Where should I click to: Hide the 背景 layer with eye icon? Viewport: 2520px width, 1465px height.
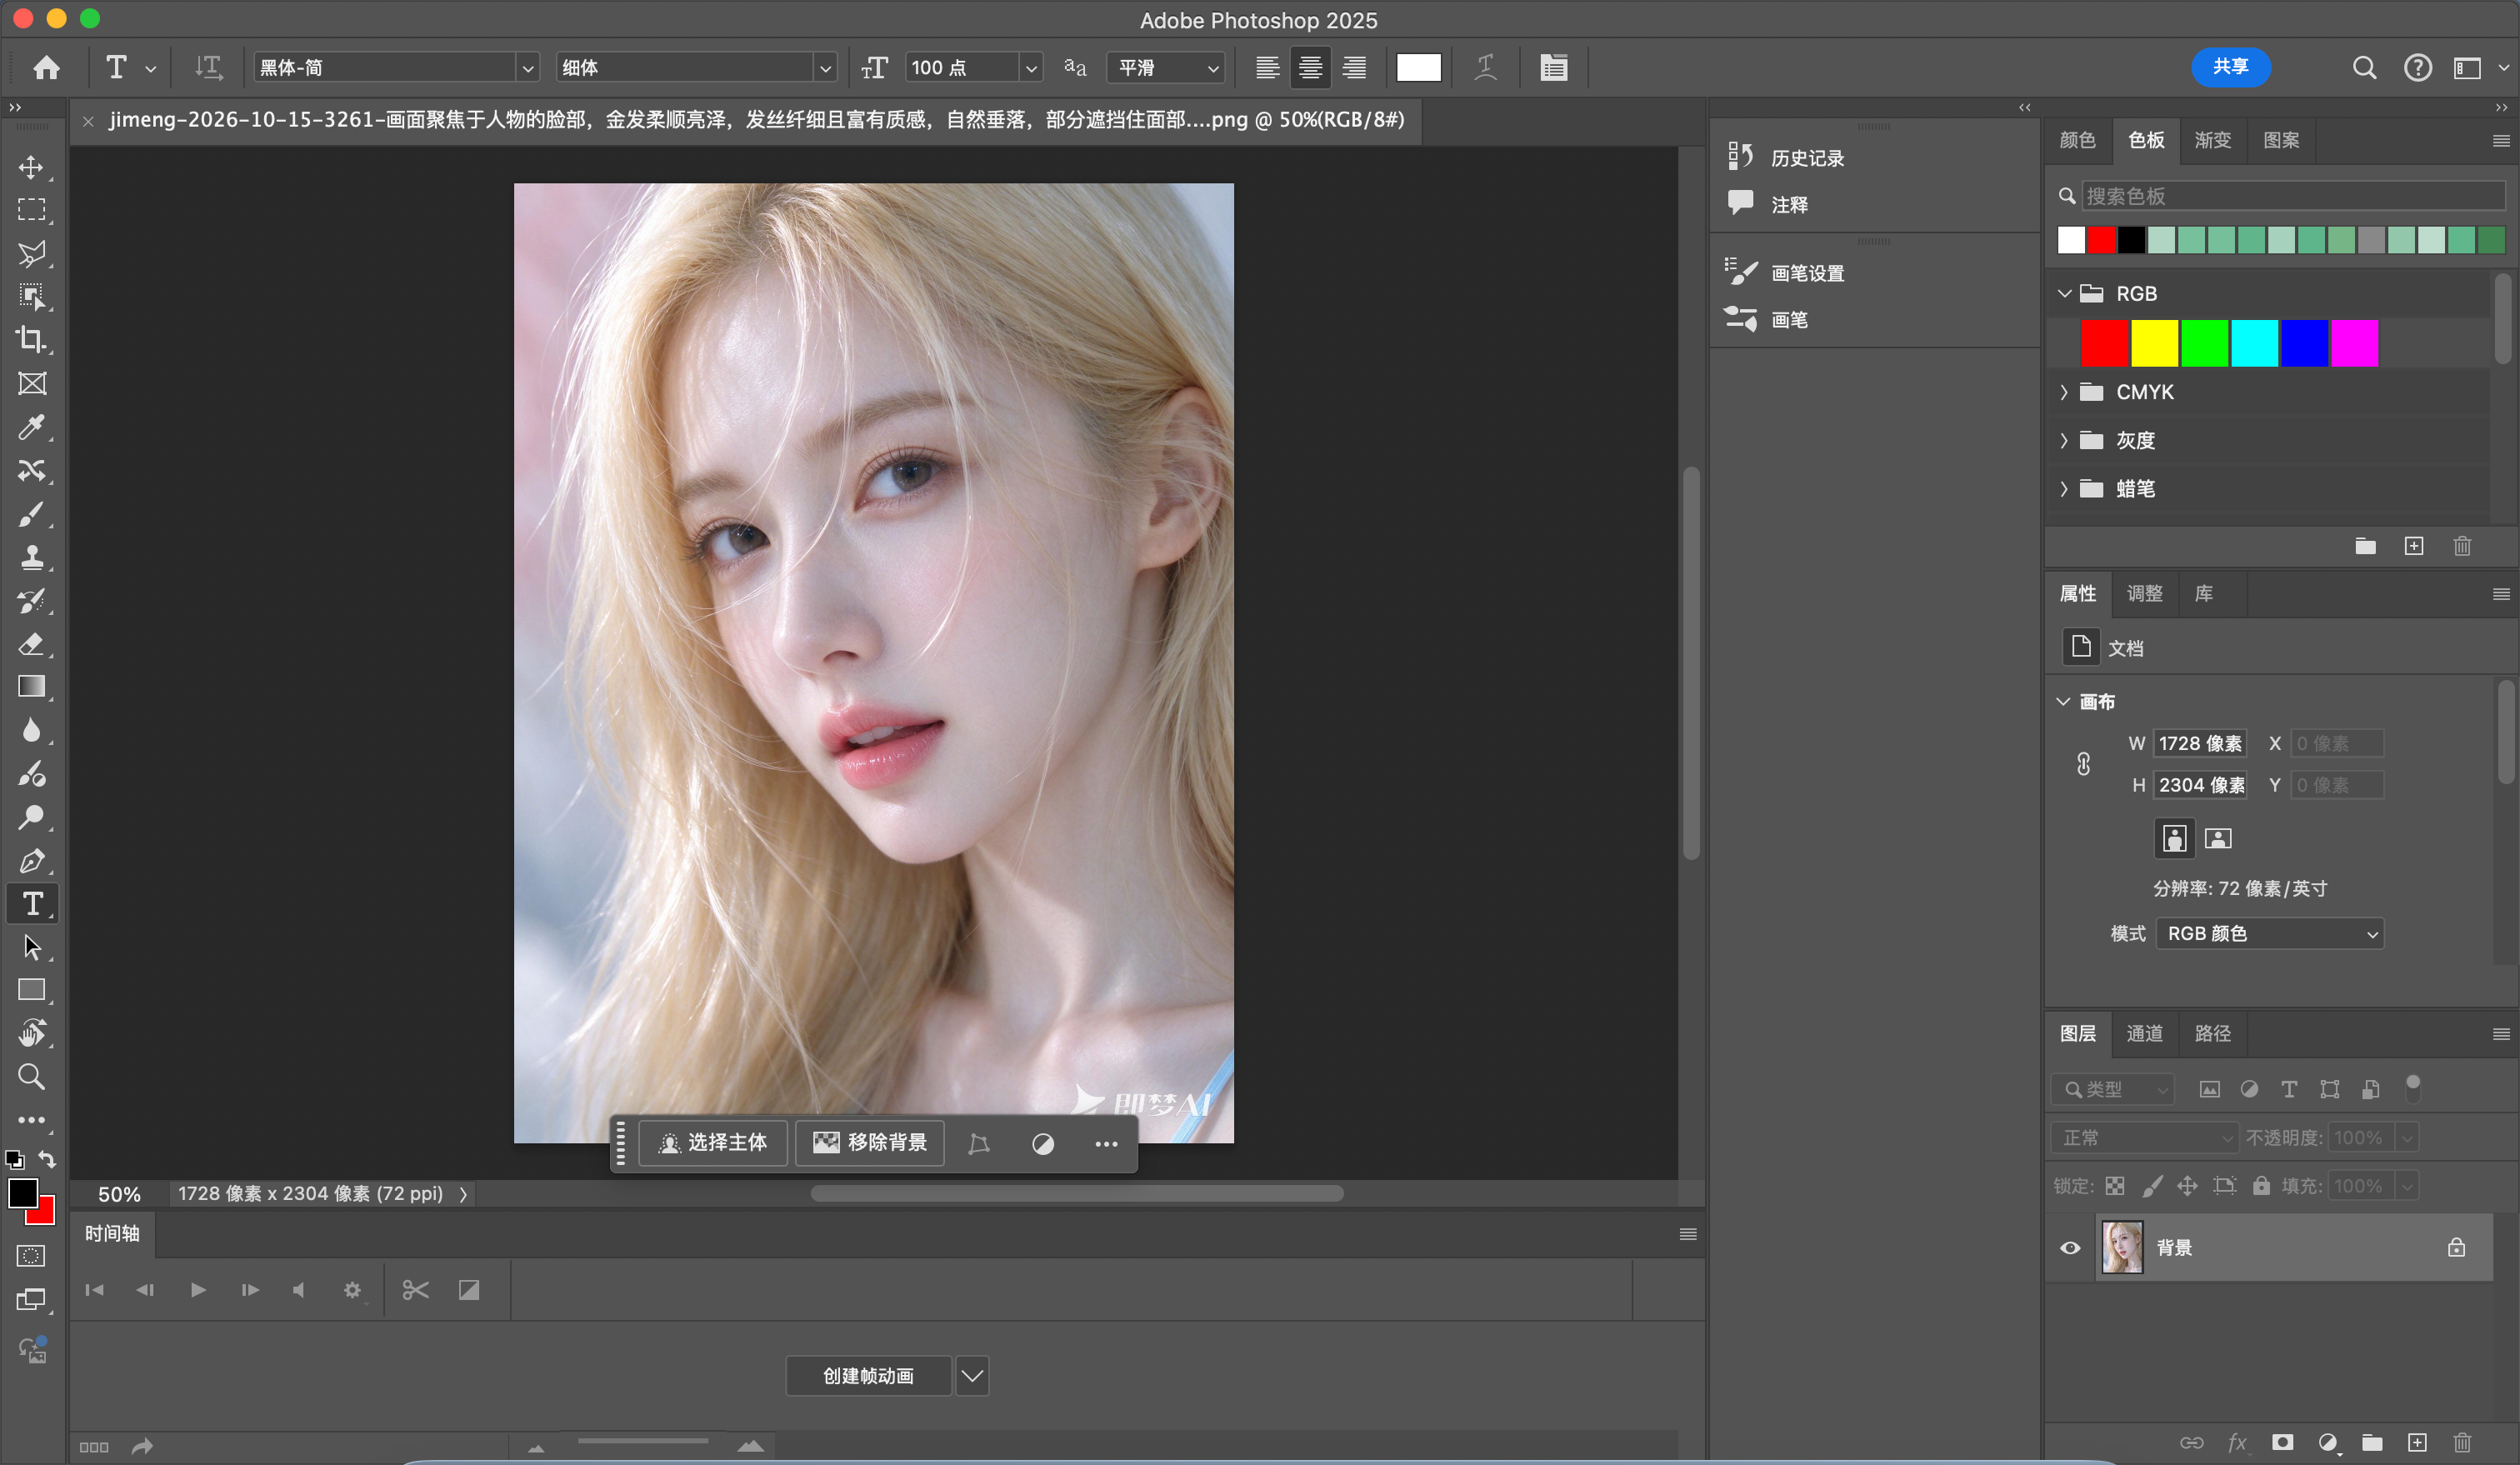tap(2070, 1248)
